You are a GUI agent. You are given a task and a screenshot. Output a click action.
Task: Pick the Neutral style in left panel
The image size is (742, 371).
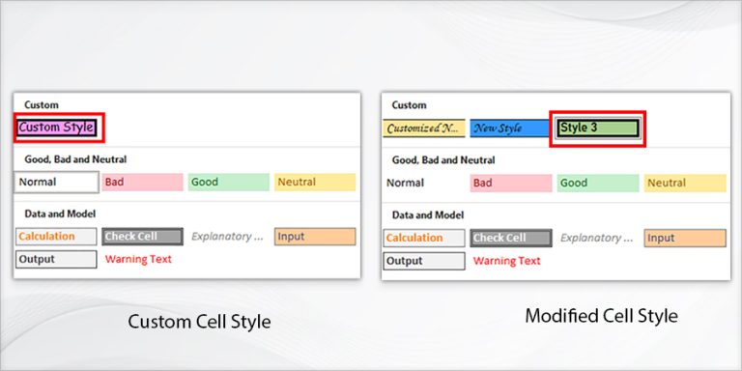pos(315,183)
